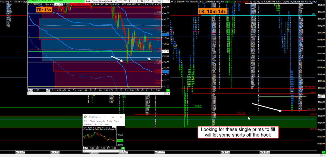Click the 'stops' line label
Screen dimensions: 326x157
313,92
